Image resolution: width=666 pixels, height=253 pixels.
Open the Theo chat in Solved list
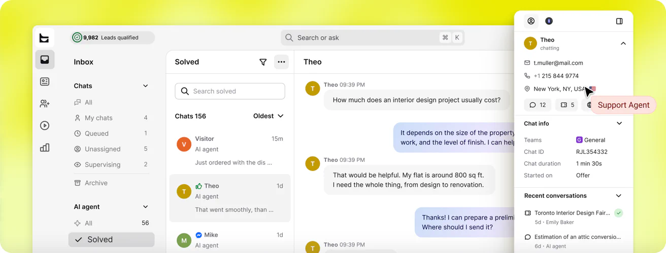click(230, 198)
